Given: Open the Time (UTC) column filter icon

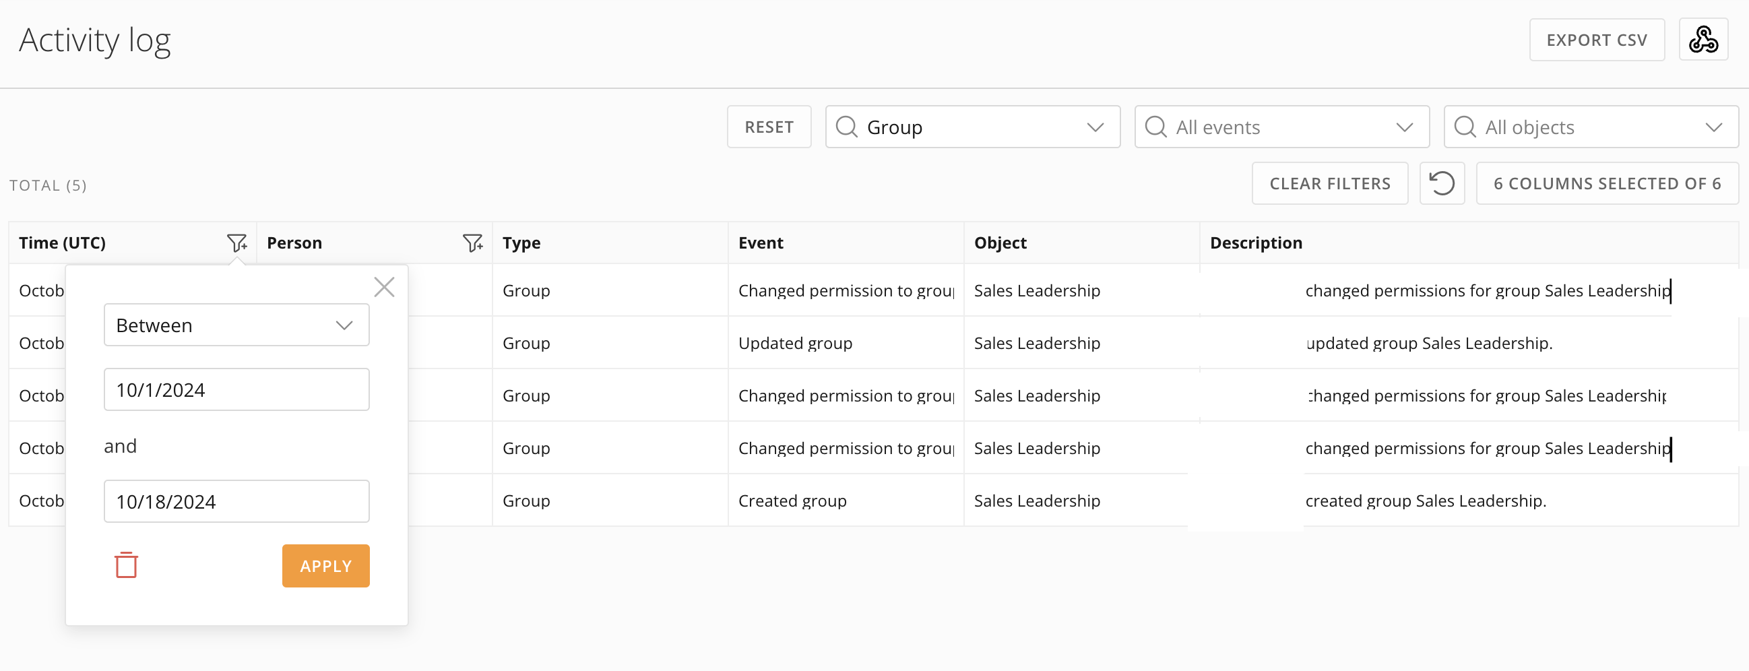Looking at the screenshot, I should [x=236, y=243].
